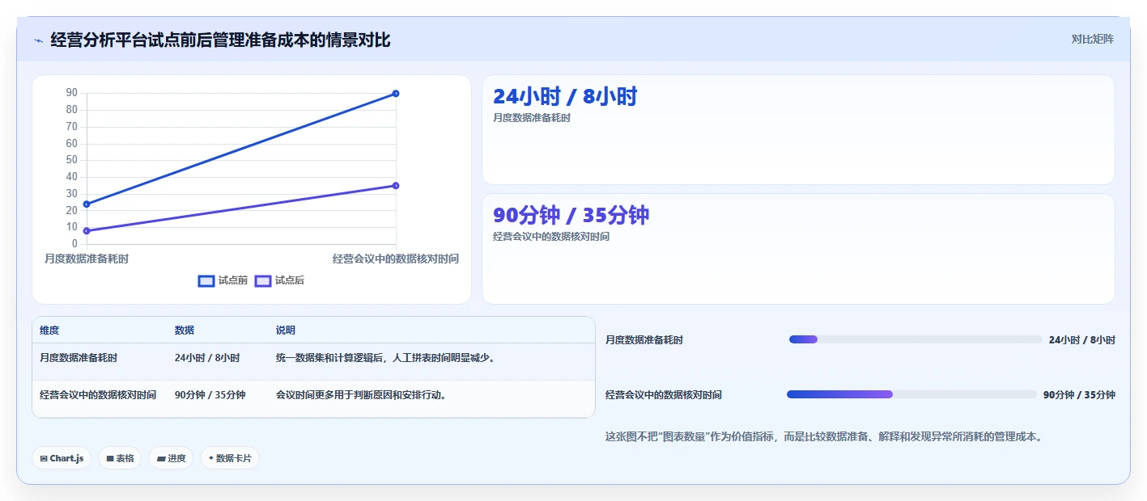Click the 试点后 data point at 35

point(396,186)
